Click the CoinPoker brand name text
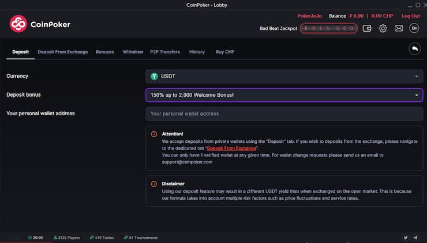The width and height of the screenshot is (427, 243). pyautogui.click(x=50, y=24)
